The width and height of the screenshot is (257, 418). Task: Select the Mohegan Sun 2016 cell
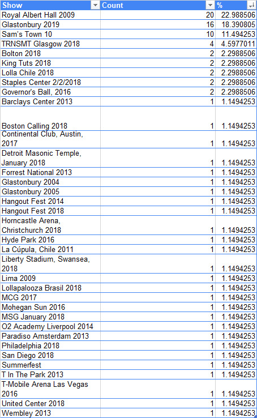tap(50, 307)
